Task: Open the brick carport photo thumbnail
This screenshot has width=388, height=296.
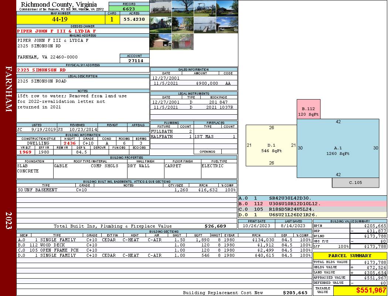Action: (160, 41)
